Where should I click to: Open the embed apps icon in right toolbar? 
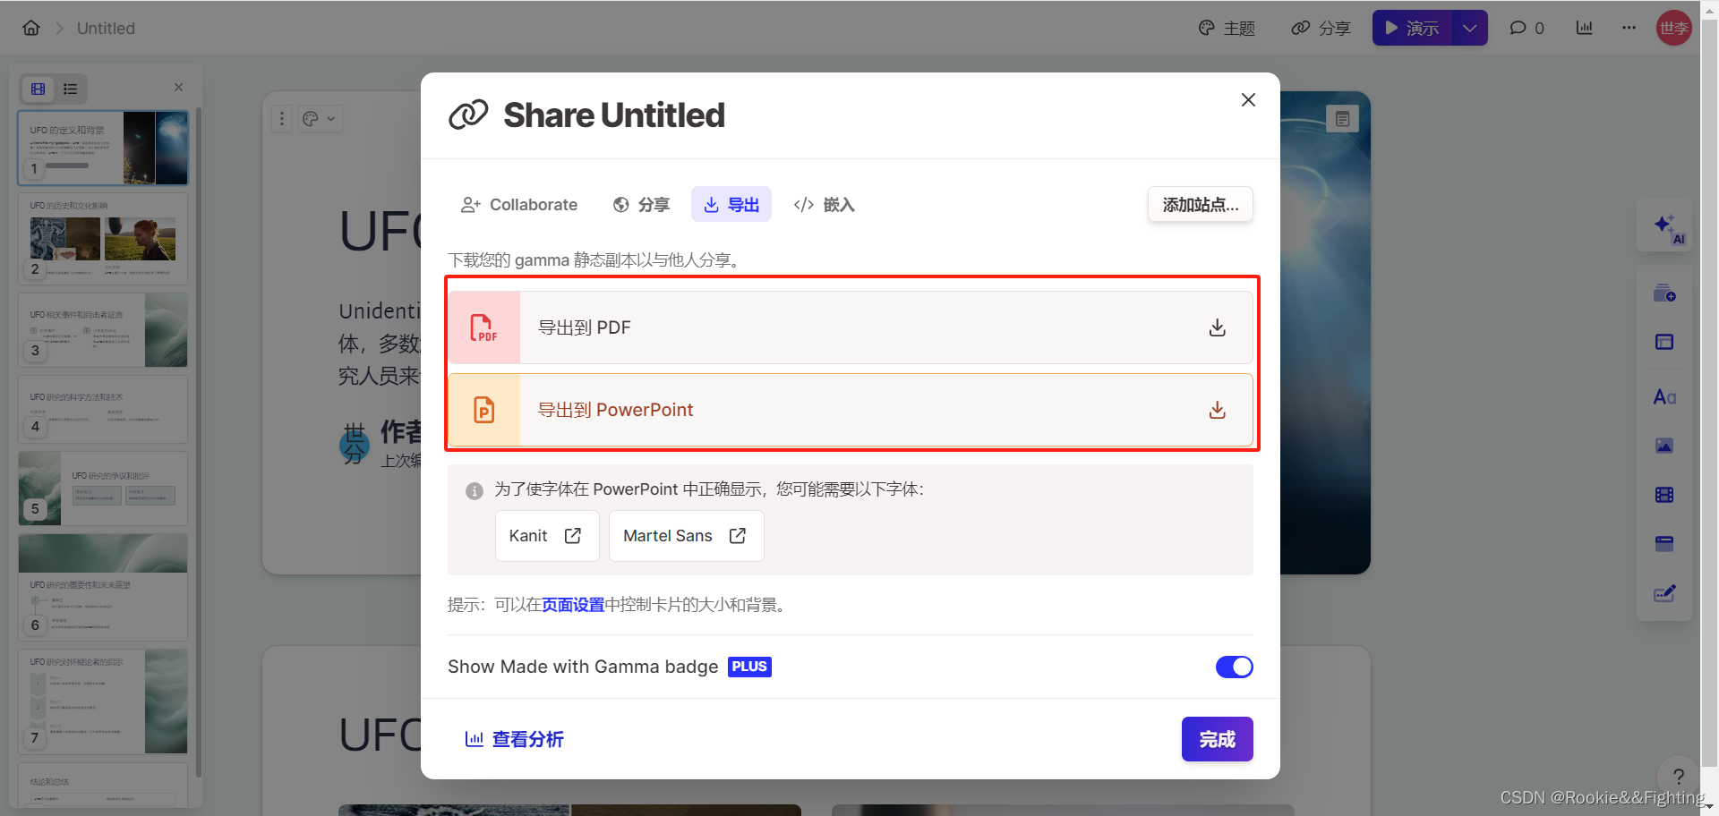click(x=1664, y=543)
